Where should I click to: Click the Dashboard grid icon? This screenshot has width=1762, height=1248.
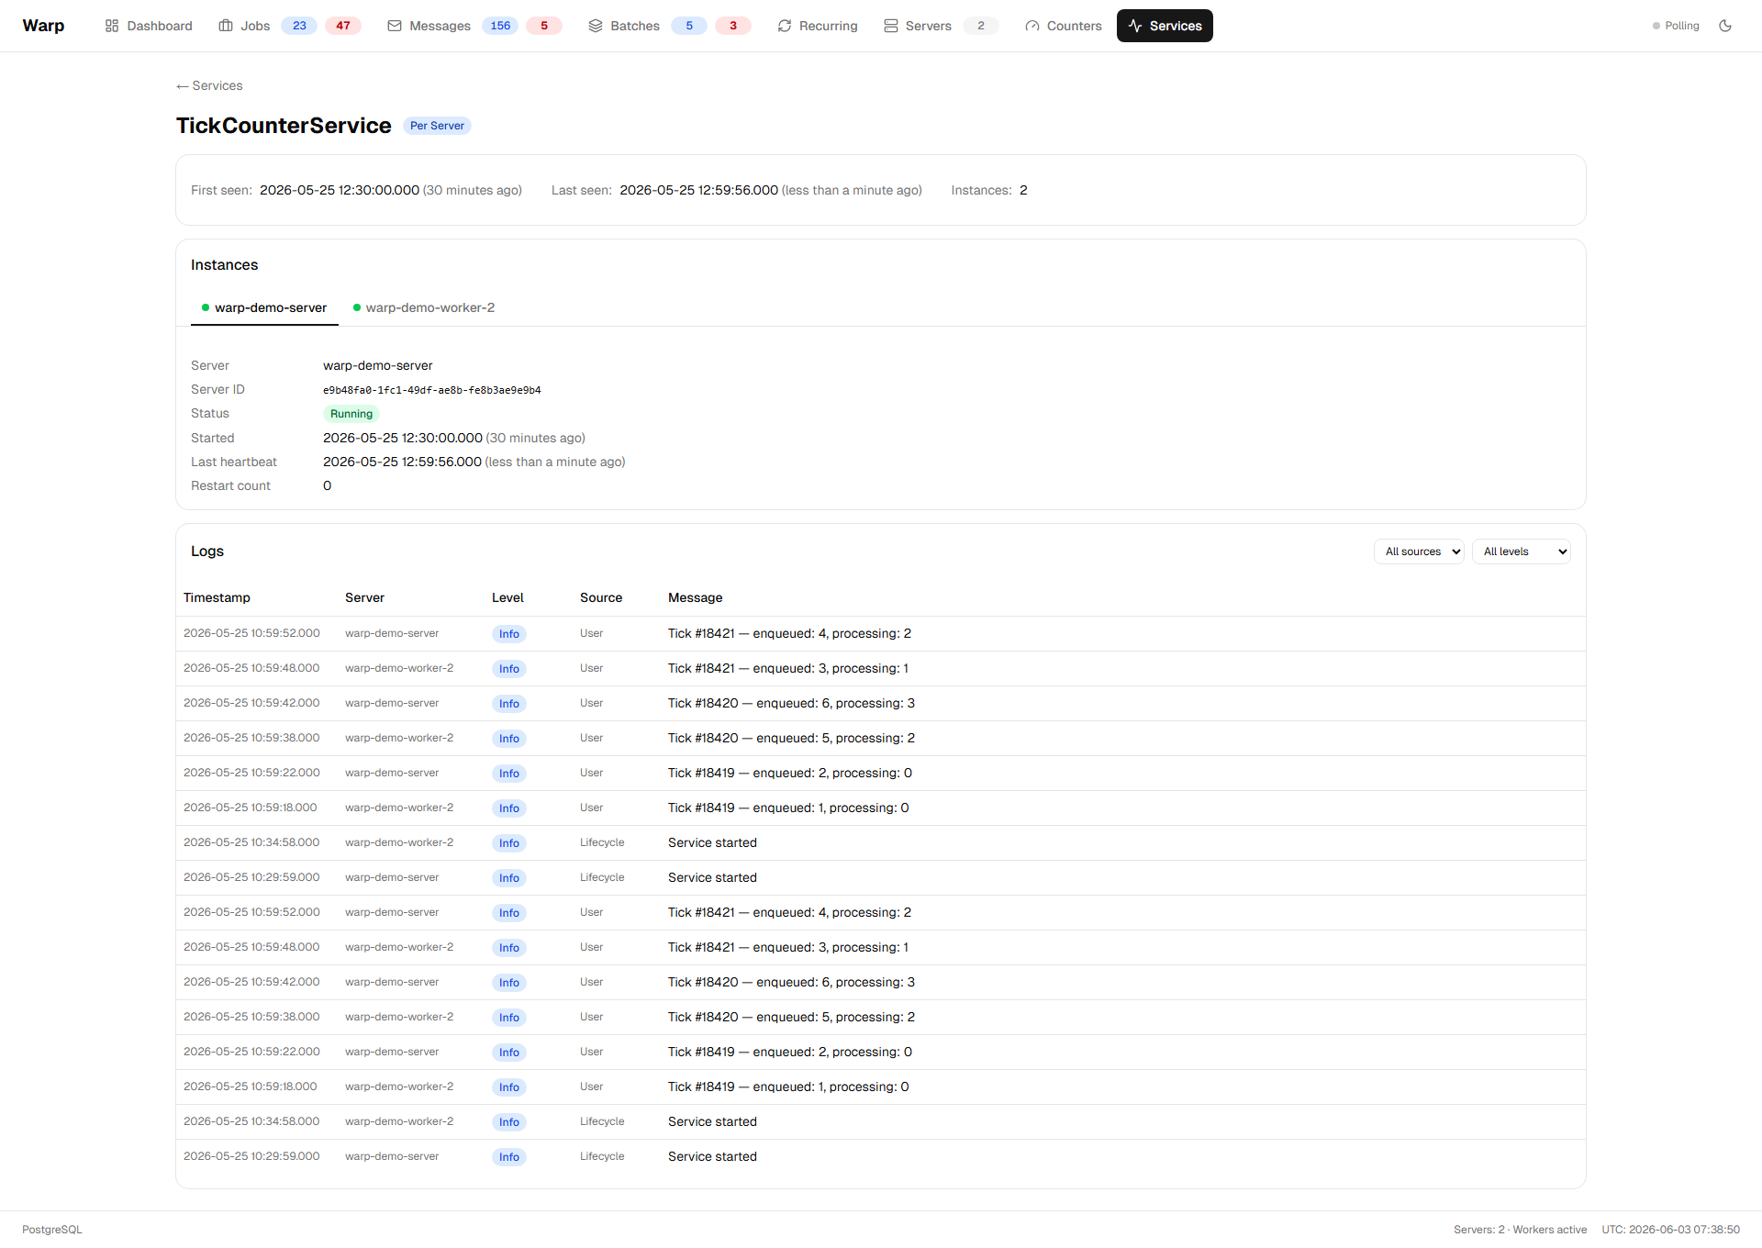(112, 26)
